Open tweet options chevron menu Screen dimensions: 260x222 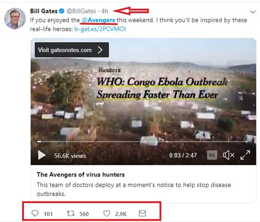253,12
